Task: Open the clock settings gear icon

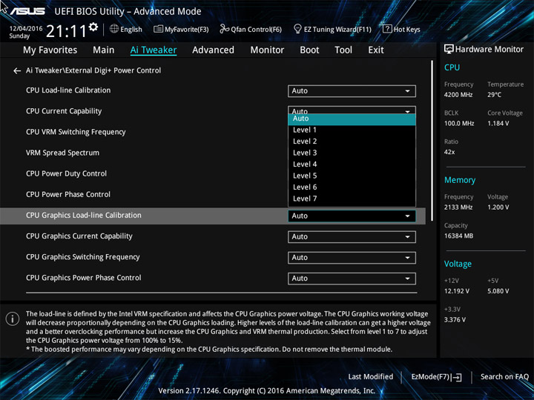Action: point(93,27)
